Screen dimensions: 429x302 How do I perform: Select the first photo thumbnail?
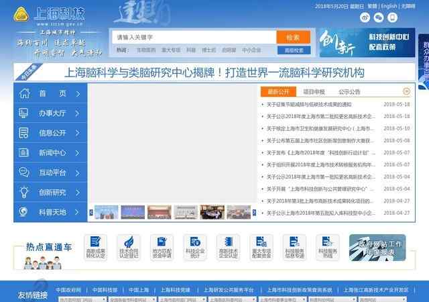(106, 212)
